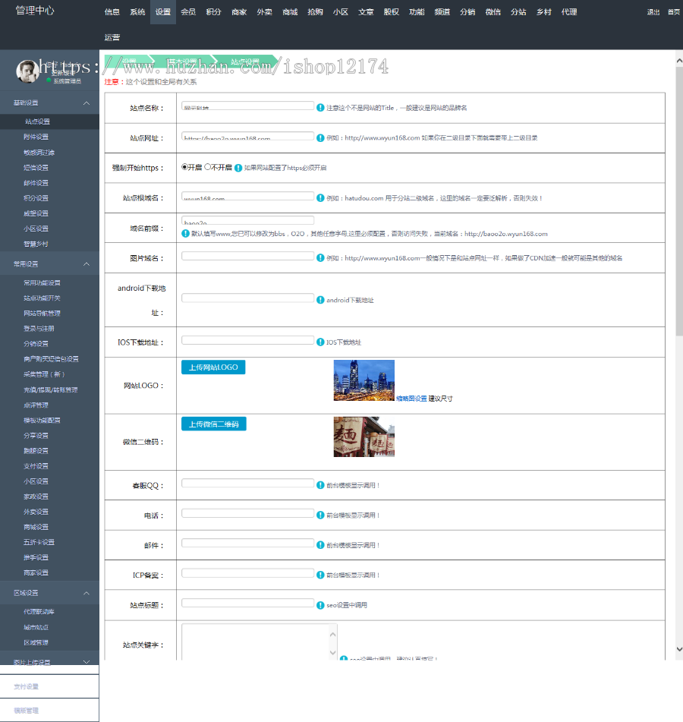
Task: Click 上传网站LOGO button
Action: pyautogui.click(x=213, y=367)
